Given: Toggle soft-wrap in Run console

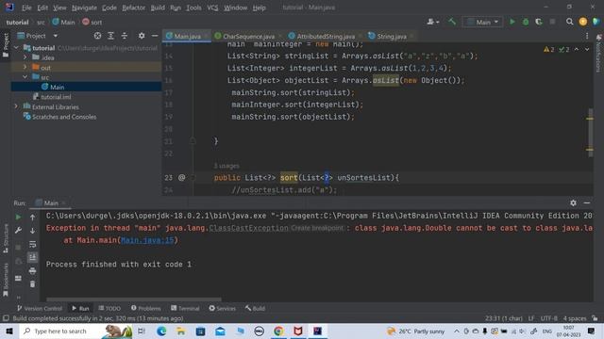Looking at the screenshot, I should pos(32,245).
